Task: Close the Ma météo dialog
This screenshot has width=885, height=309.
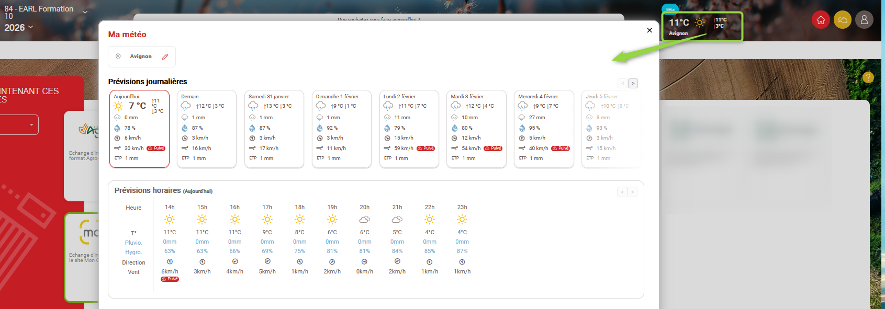Action: (x=649, y=30)
